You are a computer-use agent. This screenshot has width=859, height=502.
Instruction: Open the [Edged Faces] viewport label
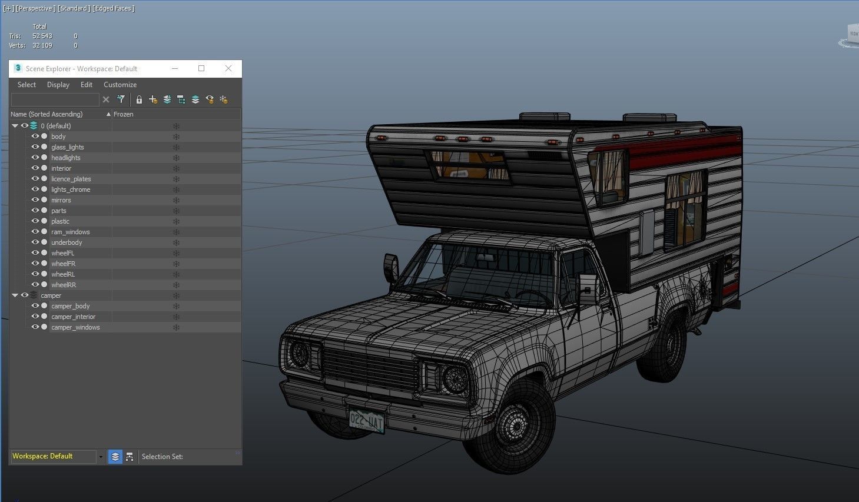point(114,8)
